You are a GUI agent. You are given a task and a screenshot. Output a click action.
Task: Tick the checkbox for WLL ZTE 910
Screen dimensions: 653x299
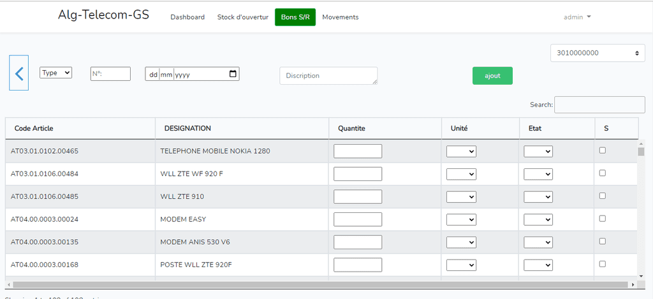[602, 196]
